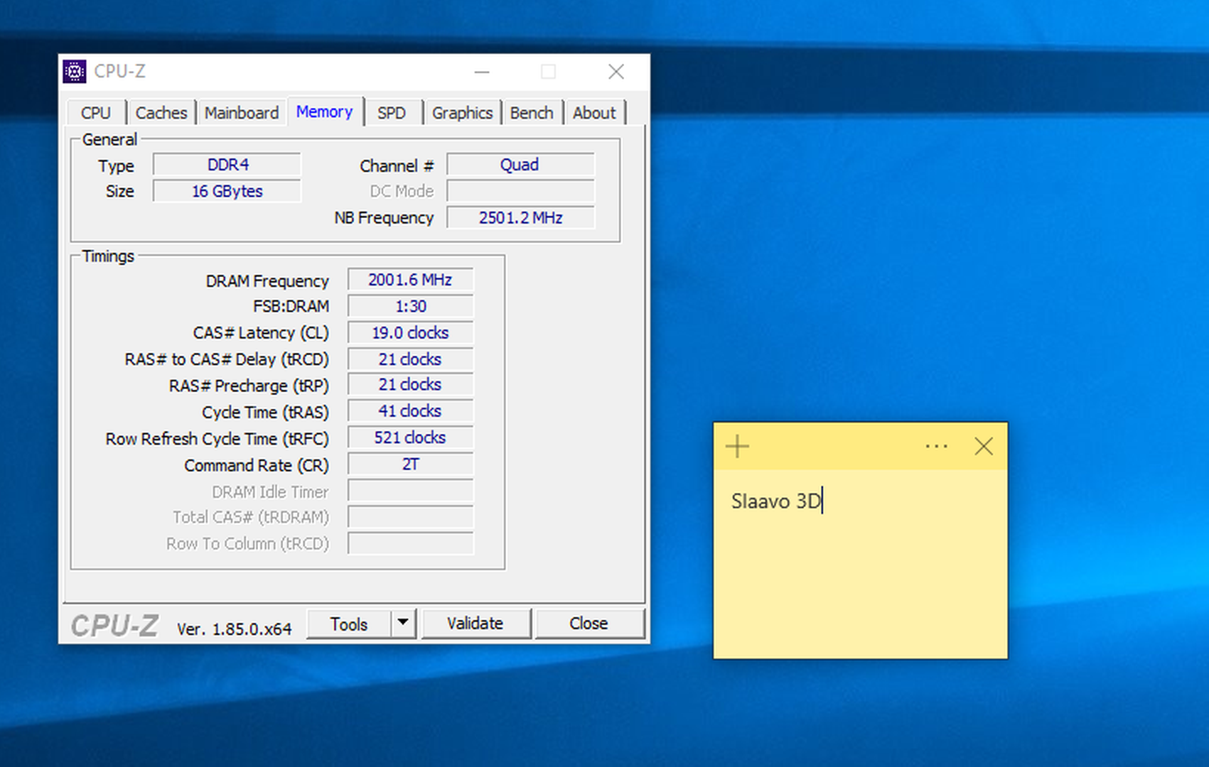
Task: Click the version text Ver. 1.85.0.x64
Action: pyautogui.click(x=235, y=629)
